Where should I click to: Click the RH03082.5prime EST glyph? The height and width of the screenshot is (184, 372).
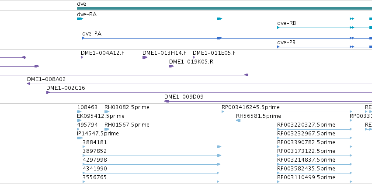point(107,112)
